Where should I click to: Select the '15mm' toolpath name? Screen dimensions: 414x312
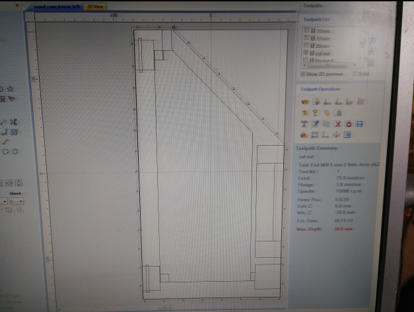pyautogui.click(x=323, y=31)
